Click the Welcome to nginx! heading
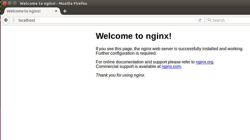Image resolution: width=250 pixels, height=140 pixels. [x=134, y=36]
